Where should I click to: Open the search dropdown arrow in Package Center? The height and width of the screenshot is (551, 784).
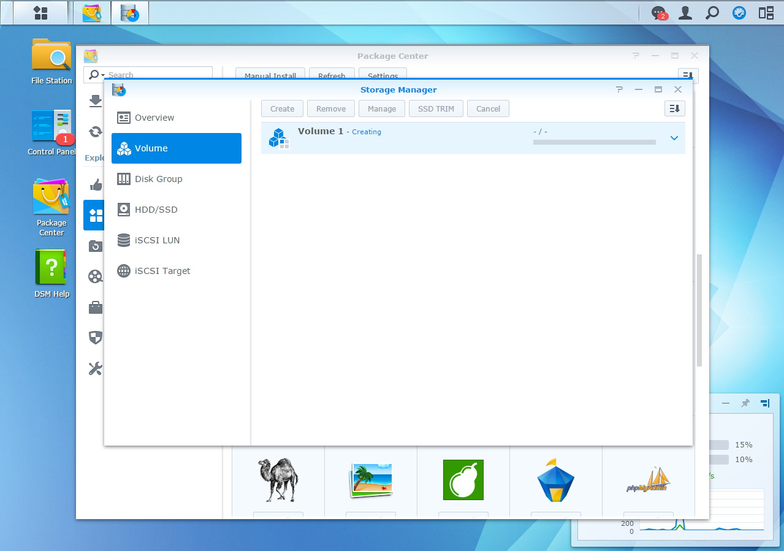tap(103, 75)
